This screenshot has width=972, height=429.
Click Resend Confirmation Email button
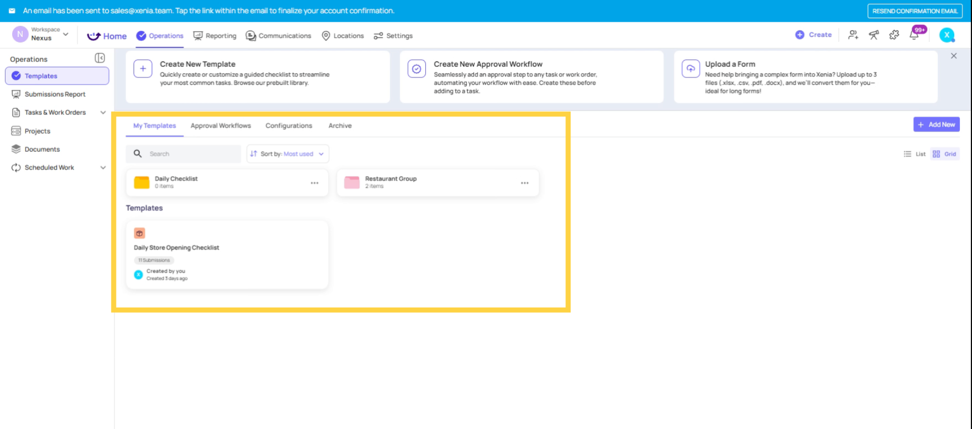[x=914, y=11]
